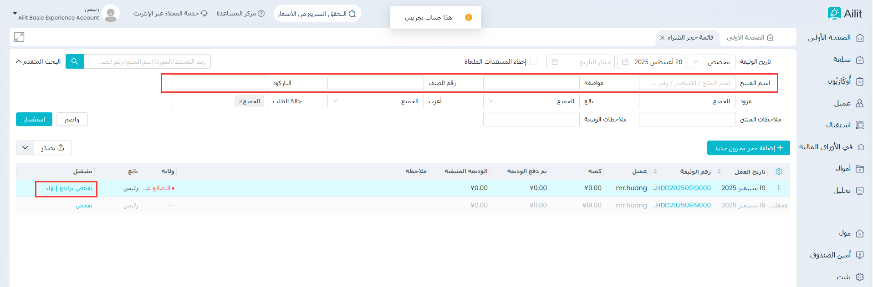Expand the export options arrow
The image size is (873, 287).
click(25, 148)
